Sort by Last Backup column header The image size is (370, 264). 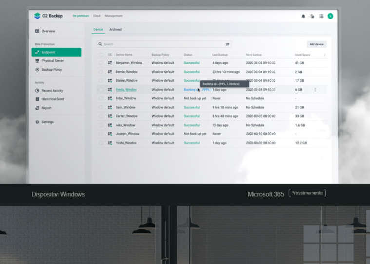220,55
